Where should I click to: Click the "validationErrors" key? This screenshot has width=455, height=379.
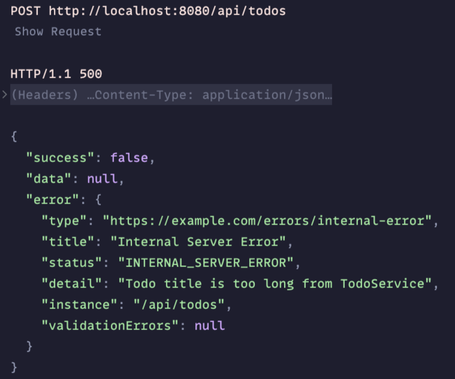(110, 326)
